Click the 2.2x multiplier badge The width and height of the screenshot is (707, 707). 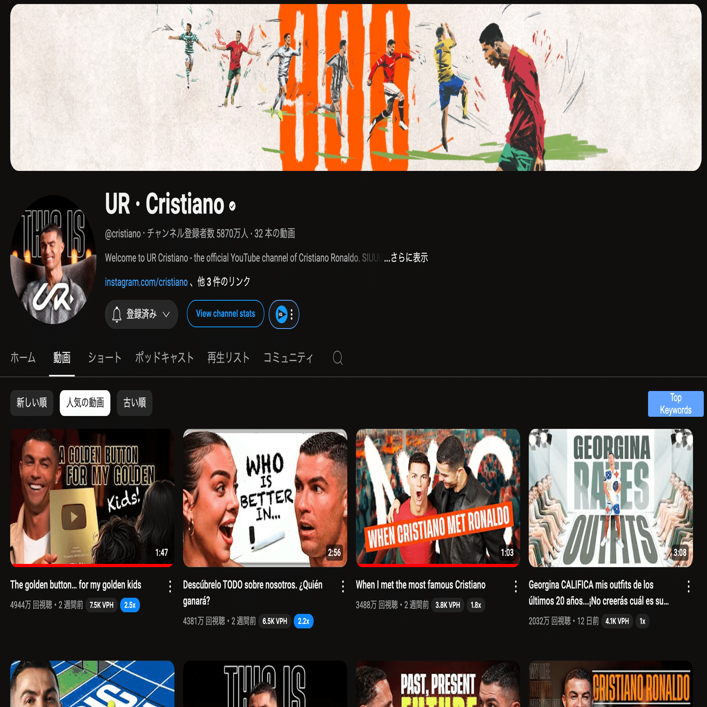click(x=304, y=621)
